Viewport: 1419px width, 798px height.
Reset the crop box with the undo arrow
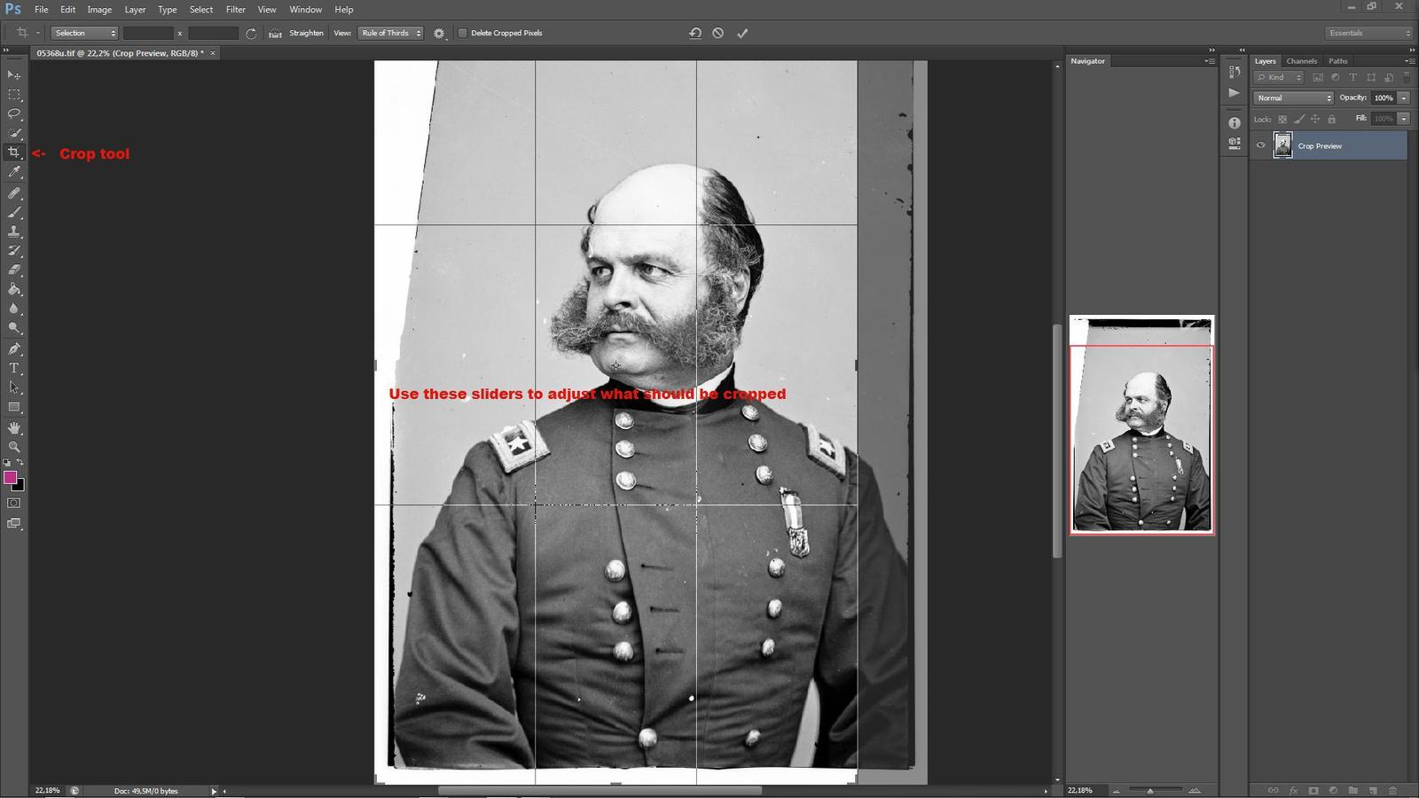pos(695,33)
